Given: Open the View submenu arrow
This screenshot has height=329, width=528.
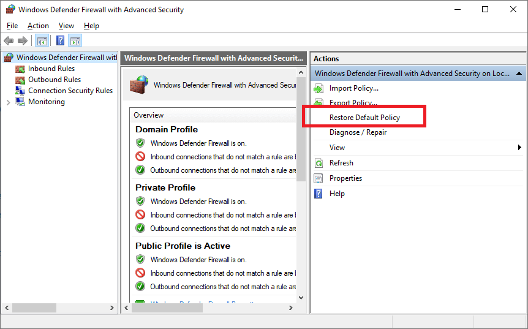Looking at the screenshot, I should 519,148.
